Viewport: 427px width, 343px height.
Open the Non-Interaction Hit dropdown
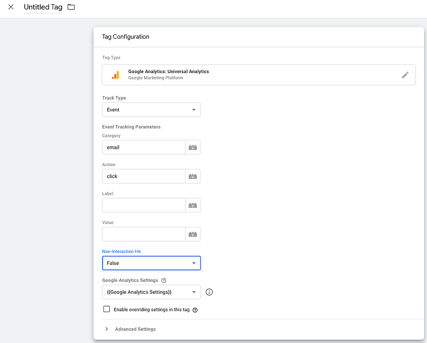pos(151,263)
